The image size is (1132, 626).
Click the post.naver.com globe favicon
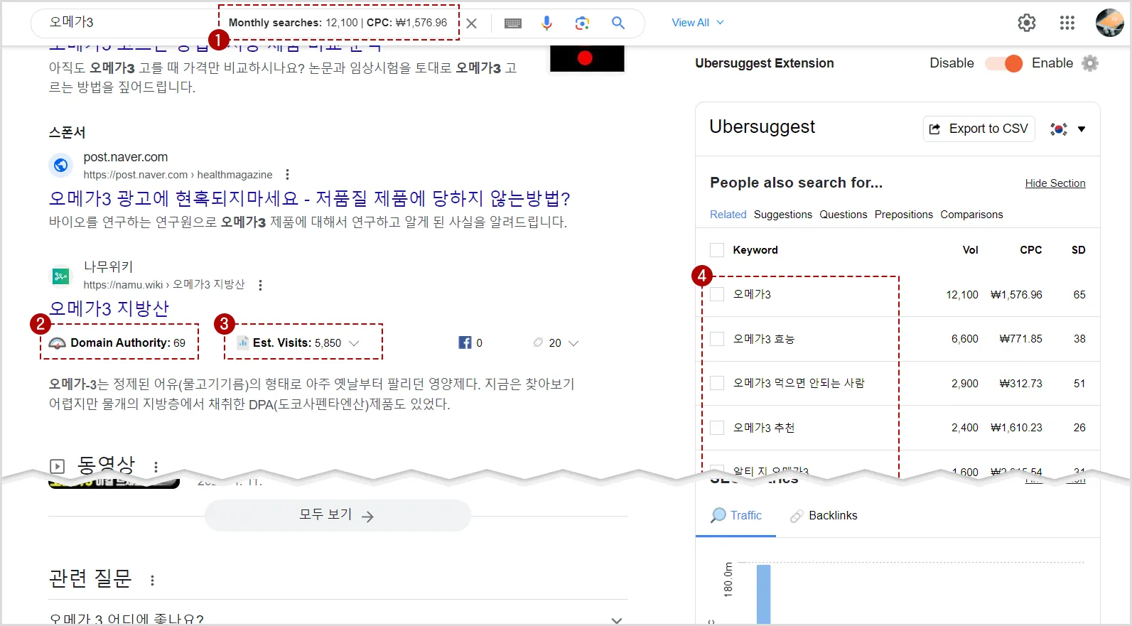click(x=61, y=165)
